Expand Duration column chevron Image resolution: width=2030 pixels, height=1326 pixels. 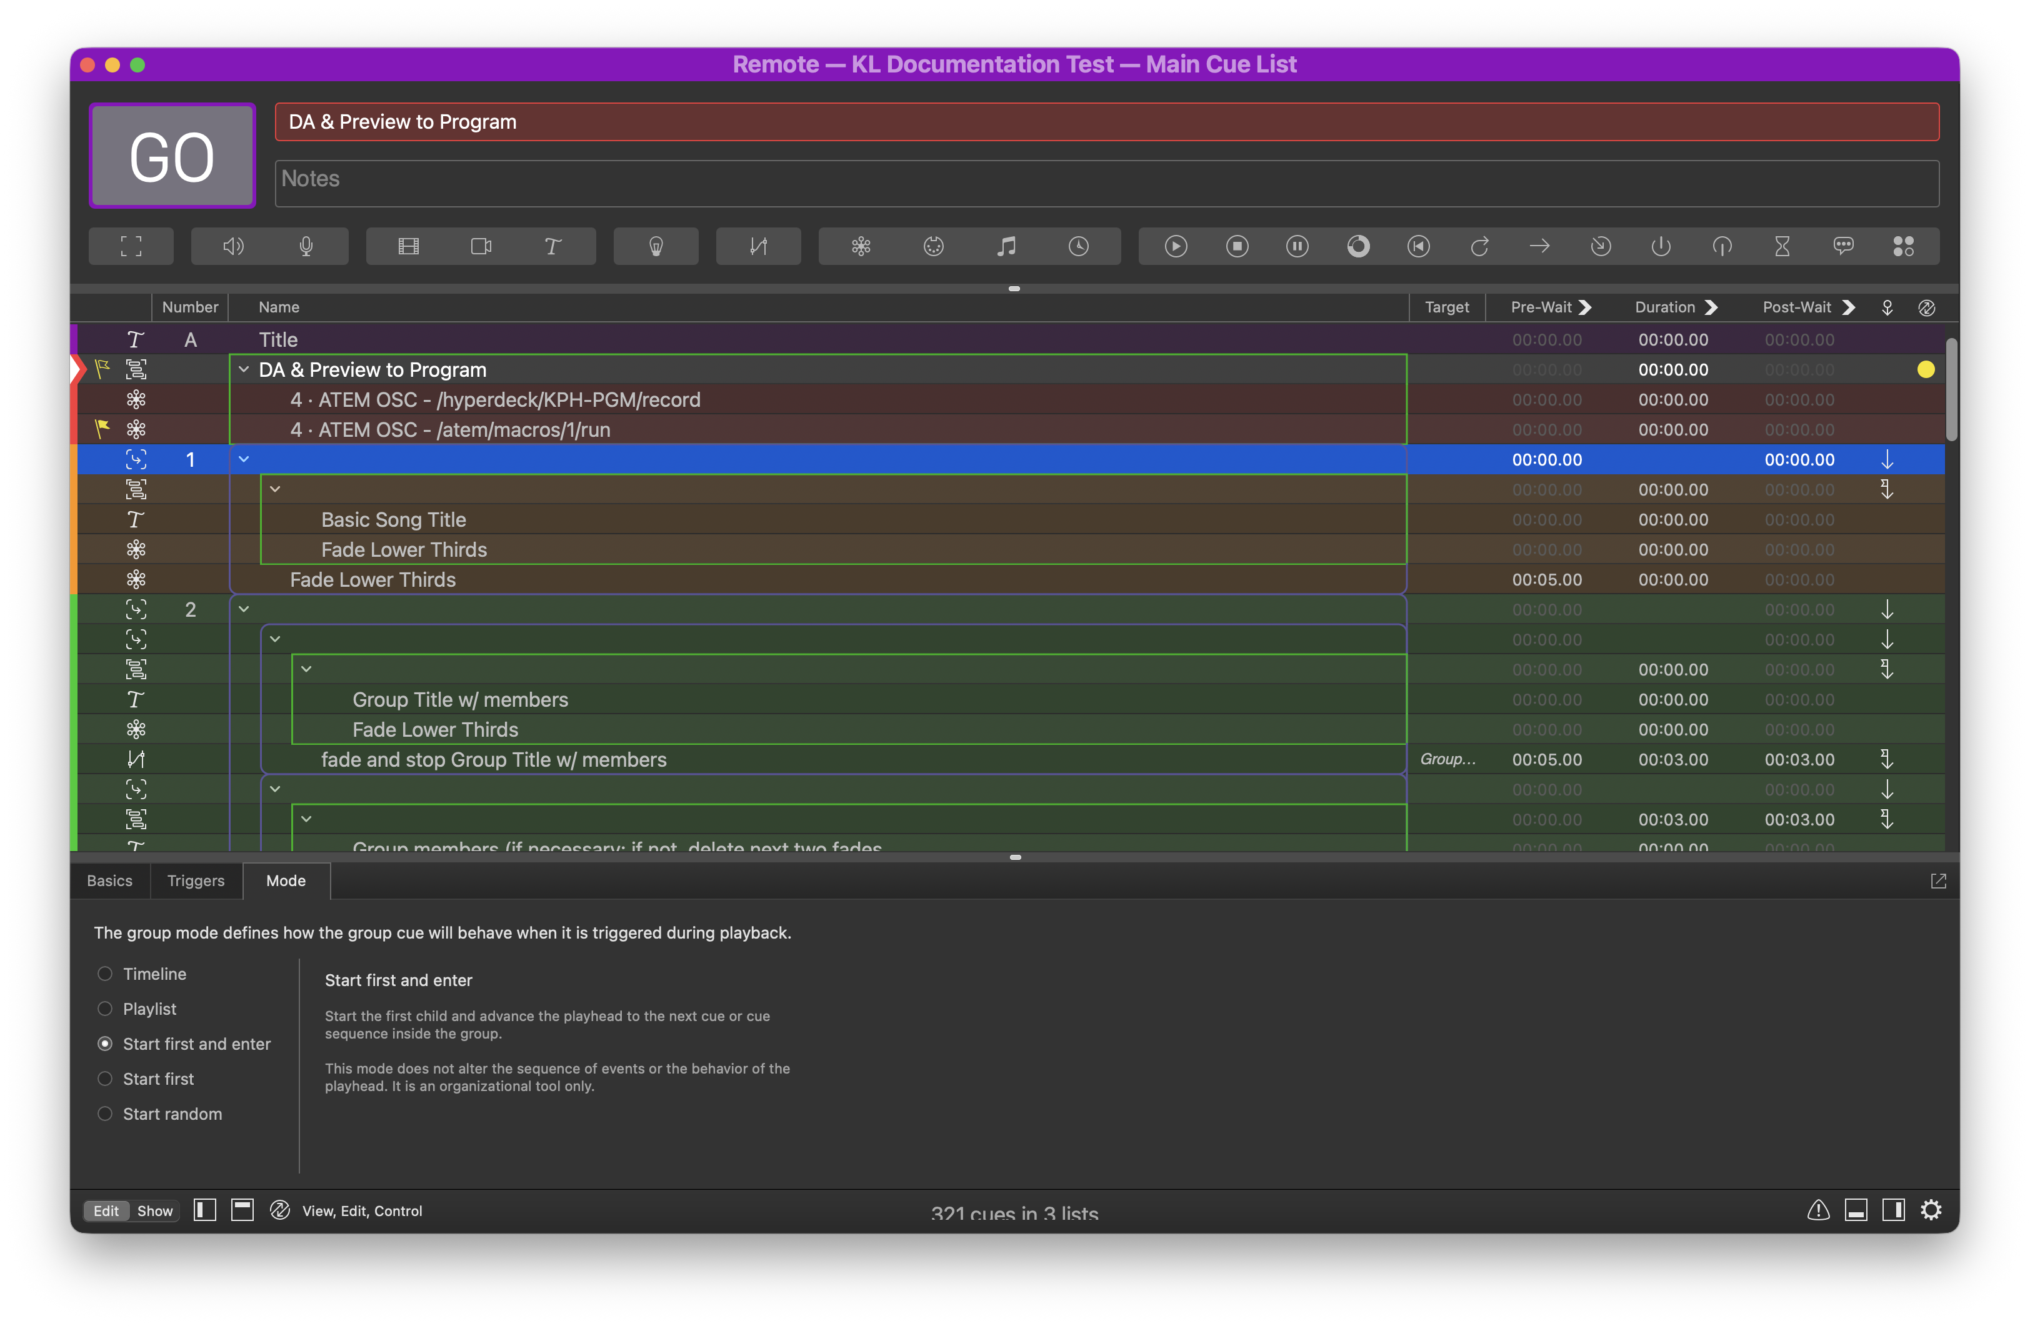pyautogui.click(x=1711, y=307)
